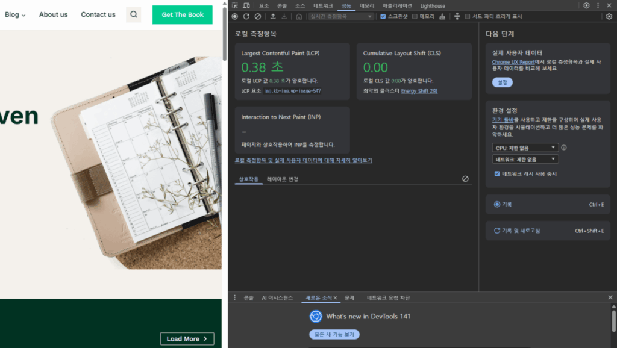Switch to the Lighthouse tab
The image size is (617, 348).
click(x=433, y=5)
